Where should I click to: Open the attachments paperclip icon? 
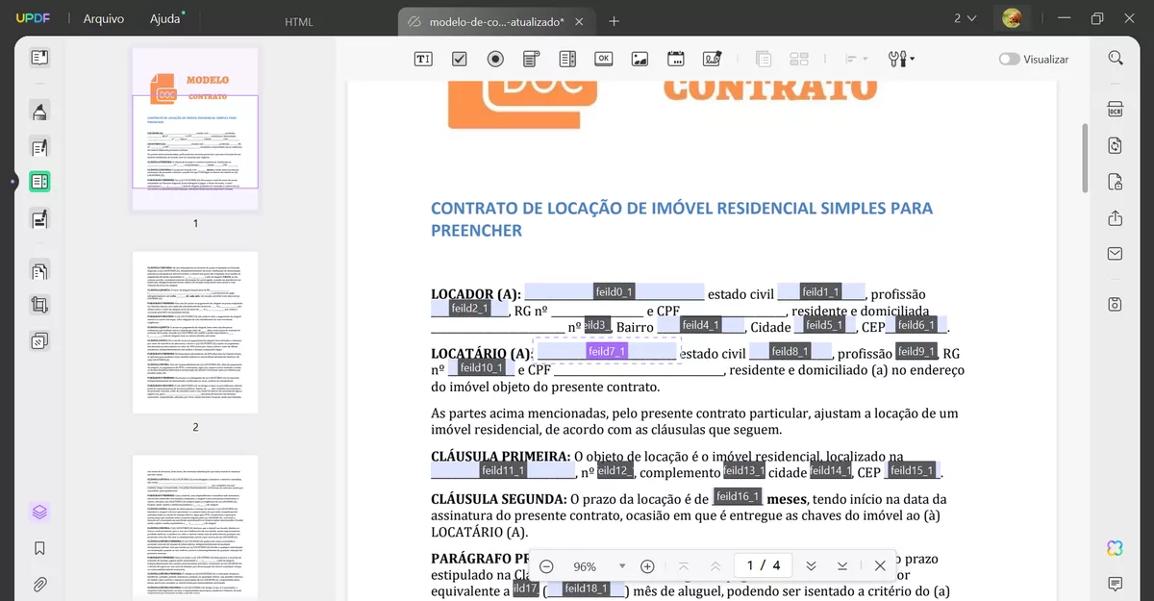point(39,584)
